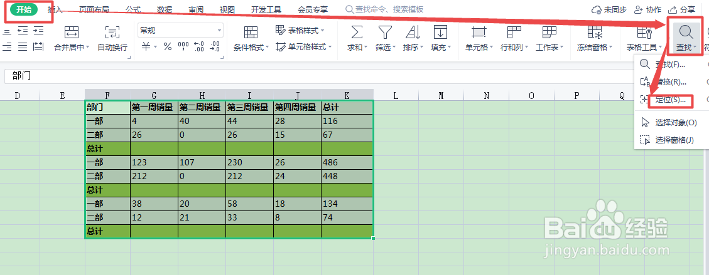
Task: Open alignment settings dialog launcher
Action: click(x=129, y=57)
